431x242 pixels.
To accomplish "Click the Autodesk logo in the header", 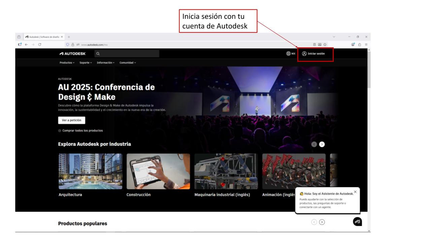I will pos(73,54).
